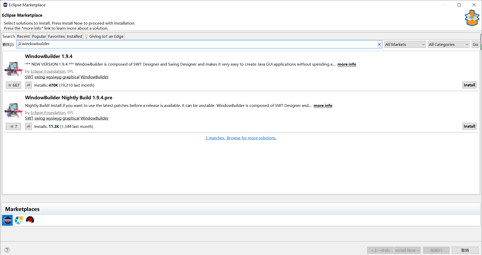This screenshot has height=255, width=482.
Task: Open the All Categories dropdown
Action: click(x=449, y=44)
